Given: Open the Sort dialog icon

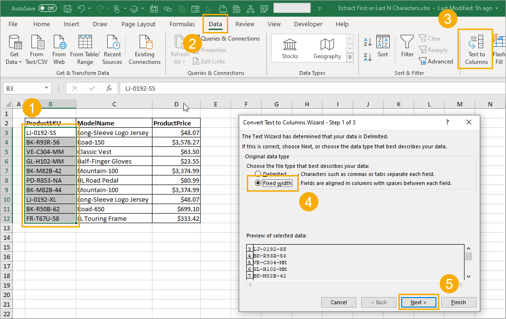Looking at the screenshot, I should (x=383, y=42).
